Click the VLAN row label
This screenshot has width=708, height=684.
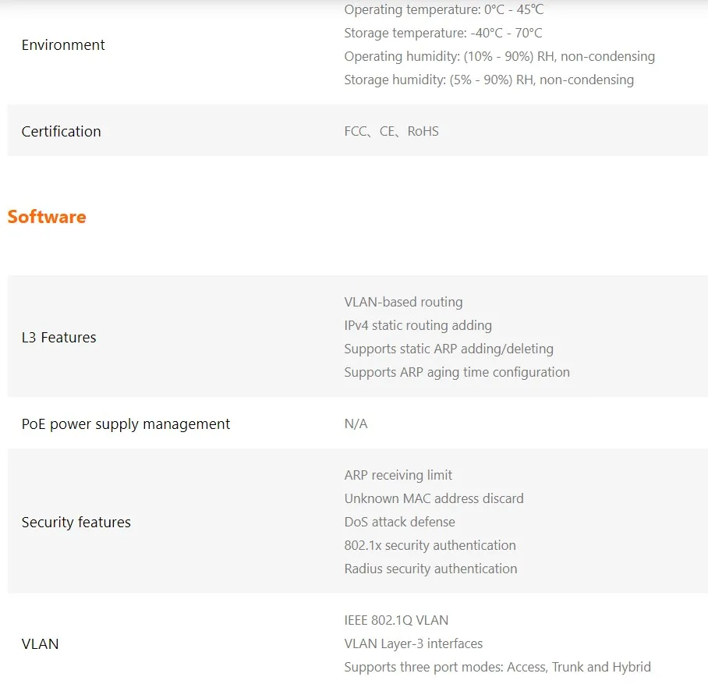(41, 644)
